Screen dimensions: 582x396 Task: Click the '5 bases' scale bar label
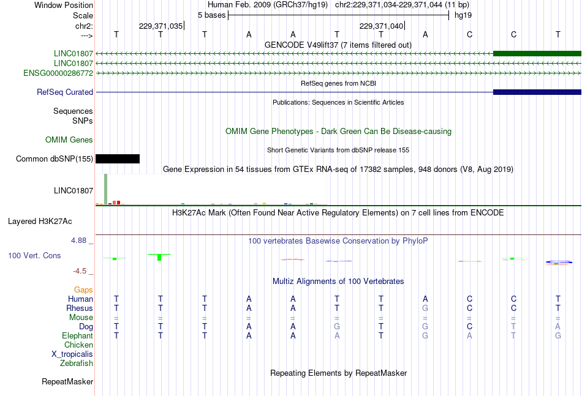(211, 15)
